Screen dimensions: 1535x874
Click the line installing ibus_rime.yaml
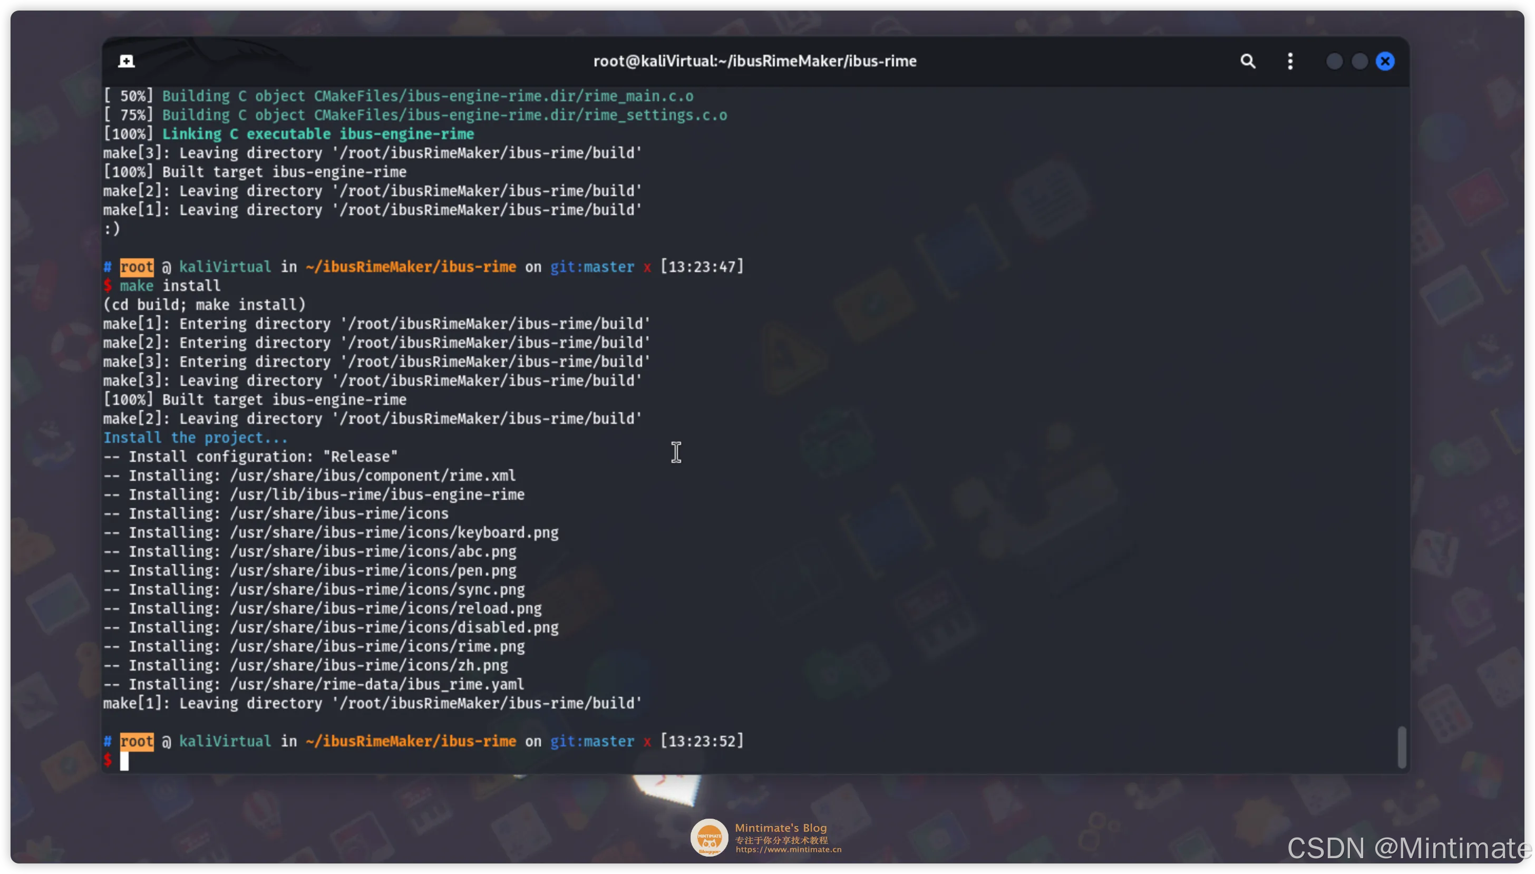(314, 684)
